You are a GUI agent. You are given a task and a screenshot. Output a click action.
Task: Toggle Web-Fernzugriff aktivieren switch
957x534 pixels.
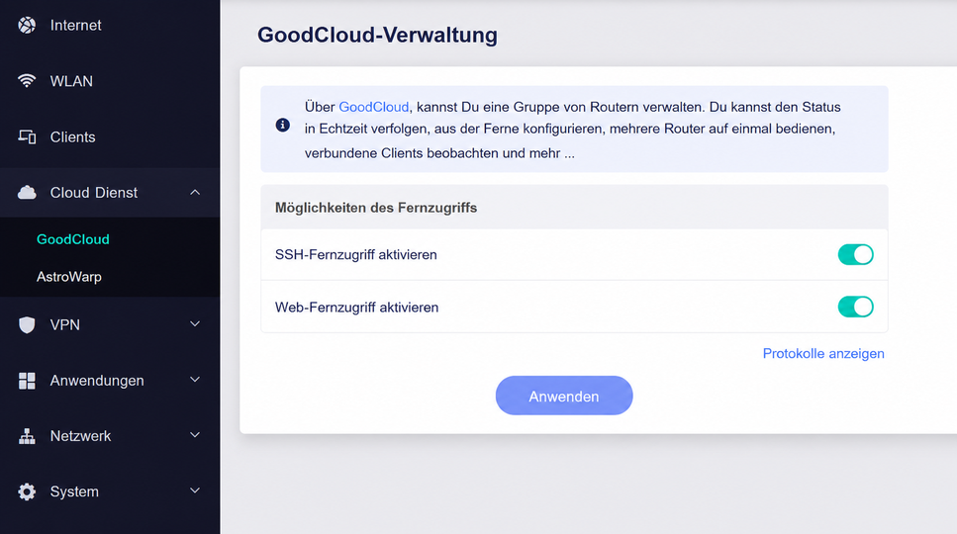tap(855, 307)
